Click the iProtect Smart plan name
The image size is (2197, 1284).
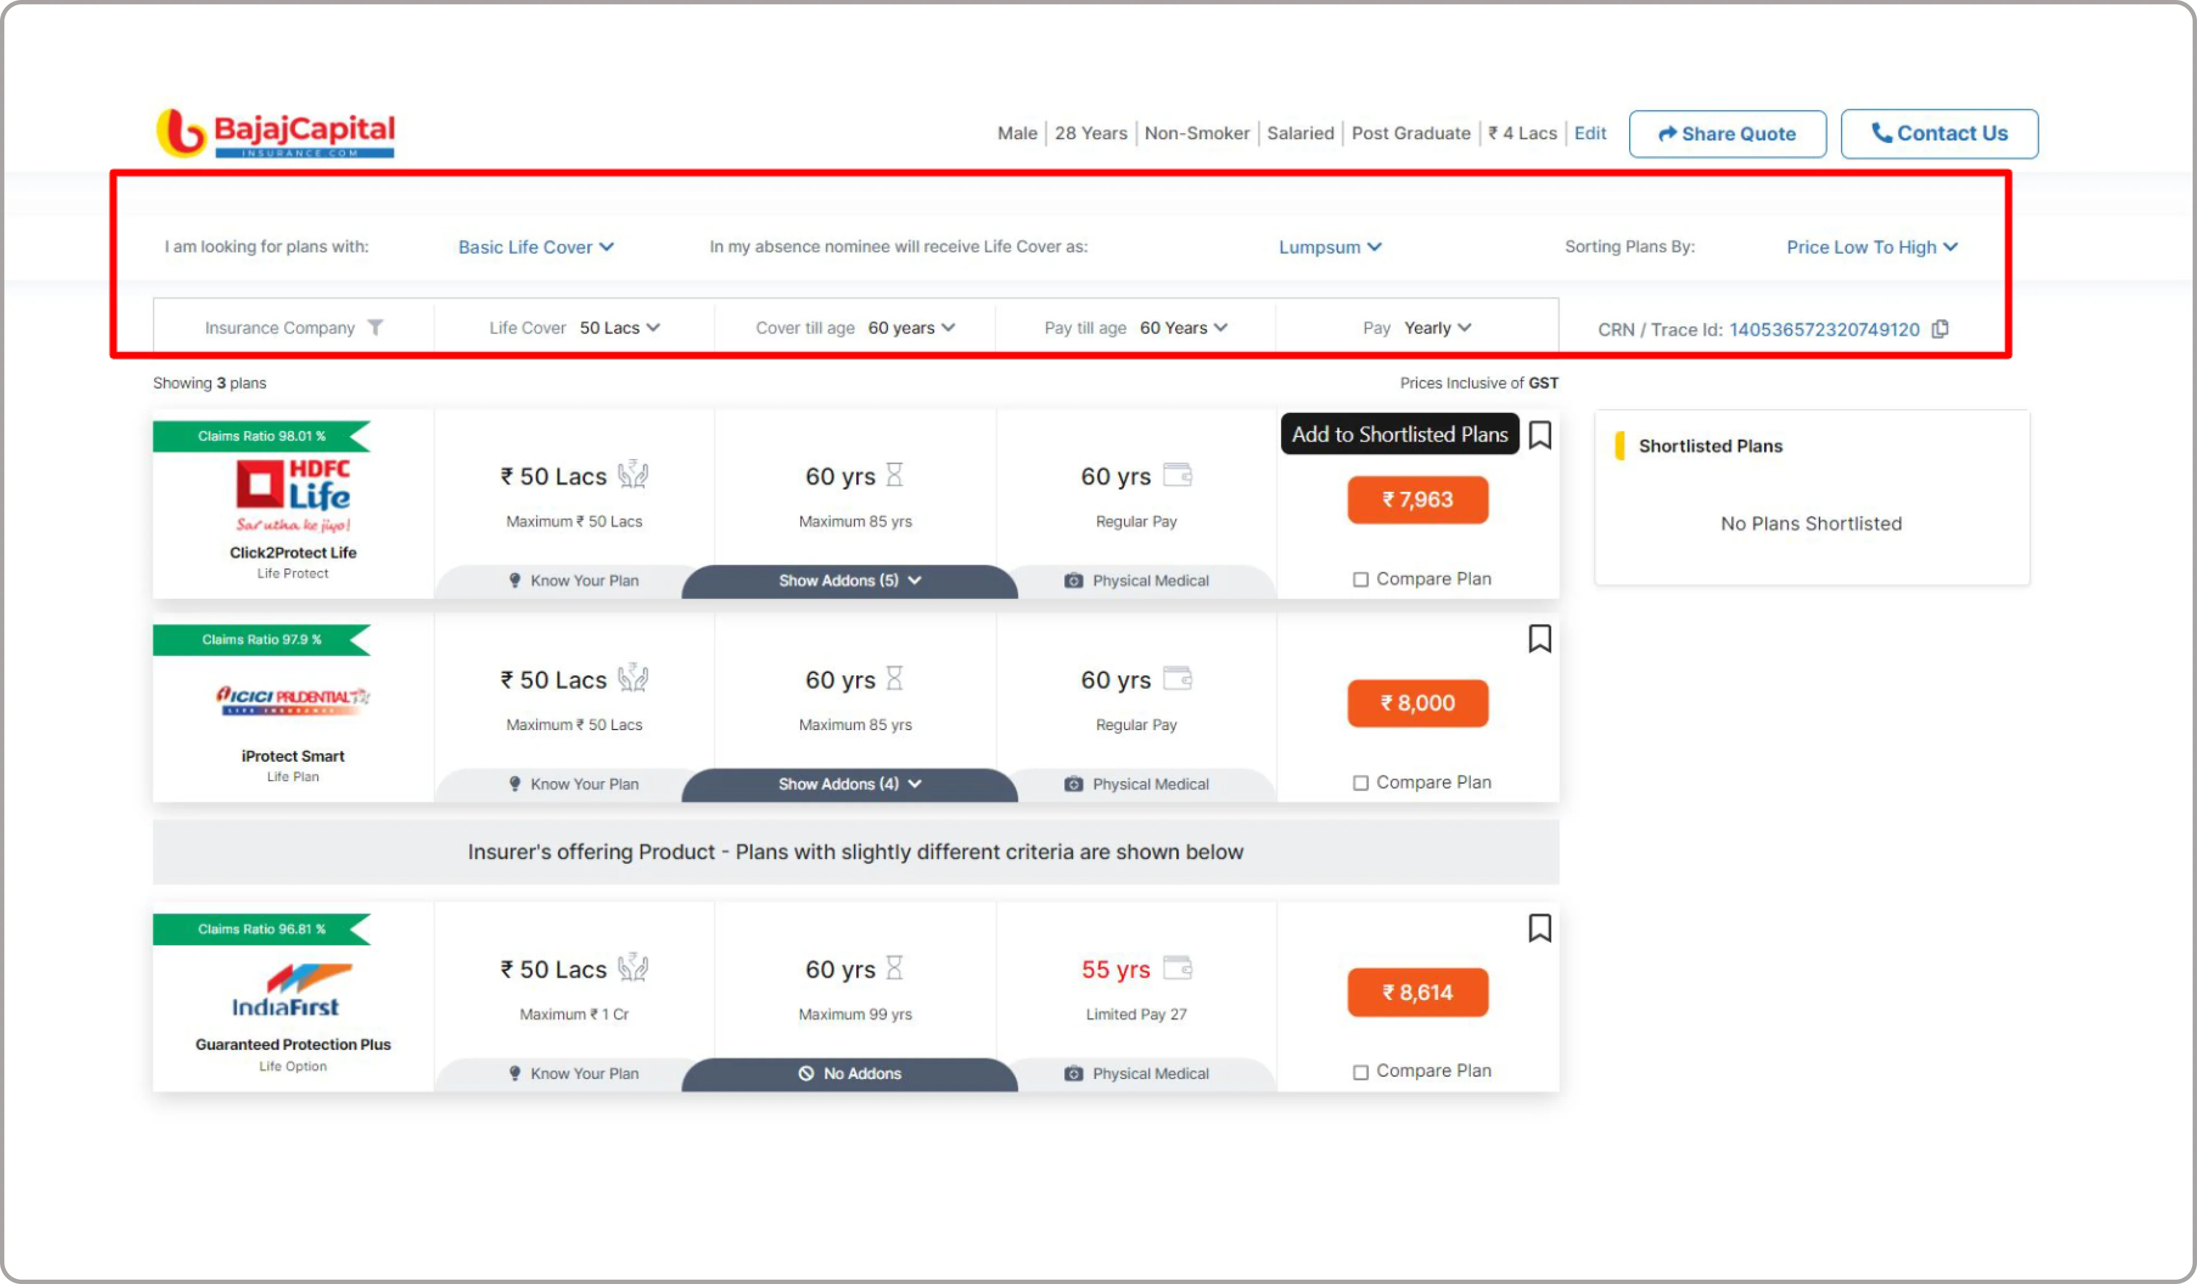[293, 756]
